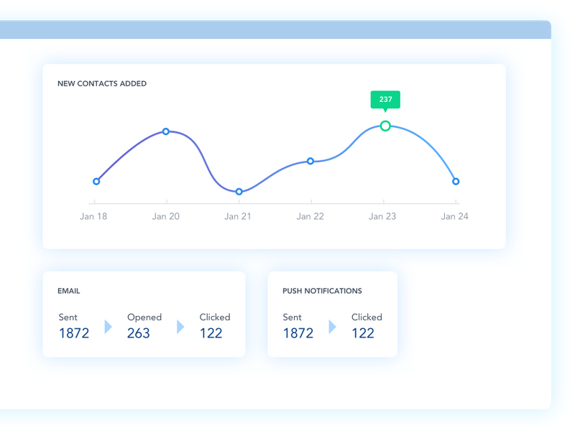Click the arrow between Email Sent and Opened
575x433 pixels.
(108, 327)
